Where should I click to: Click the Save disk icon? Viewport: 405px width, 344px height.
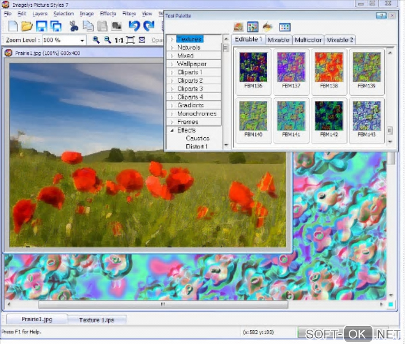(x=41, y=27)
